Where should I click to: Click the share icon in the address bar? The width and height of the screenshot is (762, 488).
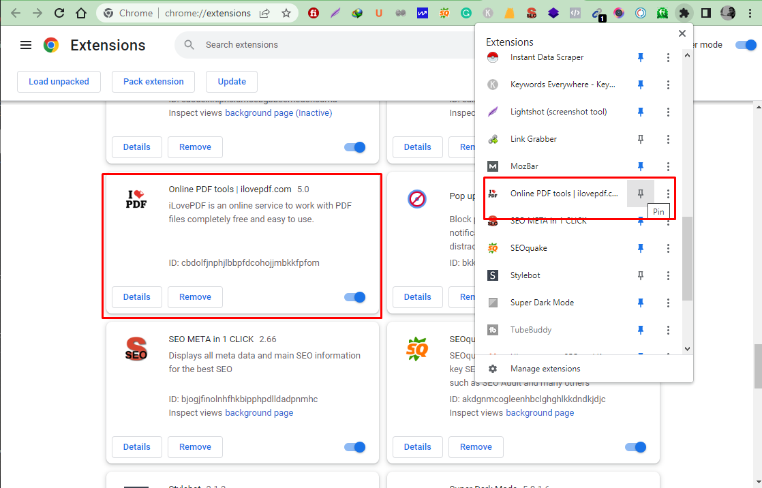click(x=265, y=13)
